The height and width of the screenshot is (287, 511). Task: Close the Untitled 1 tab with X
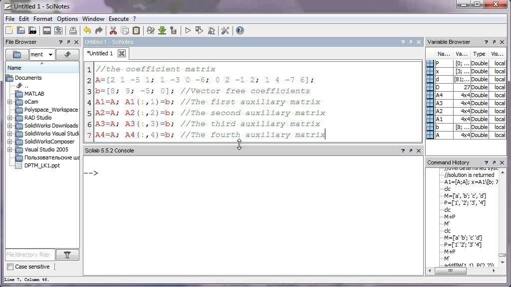122,53
